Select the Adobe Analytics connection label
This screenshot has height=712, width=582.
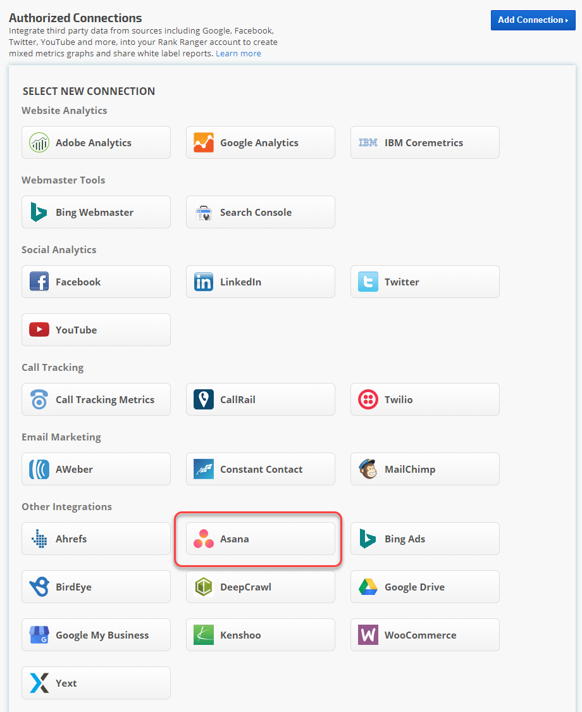pos(94,142)
